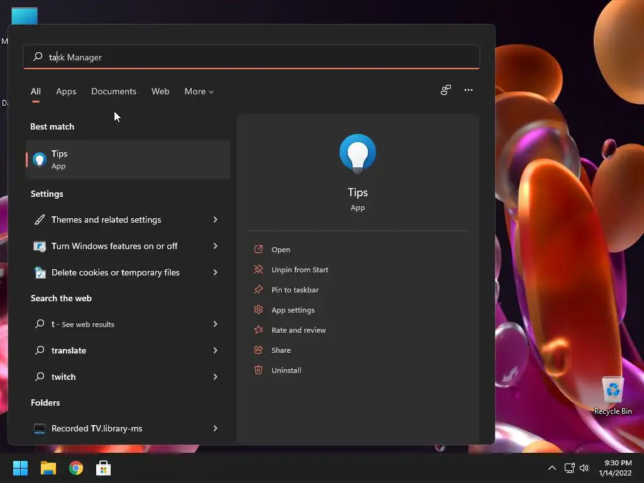Select 't - See web results' suggestion

pyautogui.click(x=128, y=324)
